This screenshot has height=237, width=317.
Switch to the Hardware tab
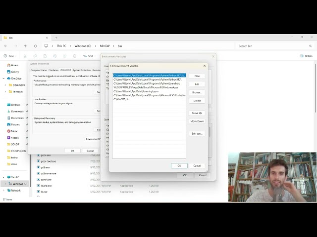pyautogui.click(x=53, y=70)
